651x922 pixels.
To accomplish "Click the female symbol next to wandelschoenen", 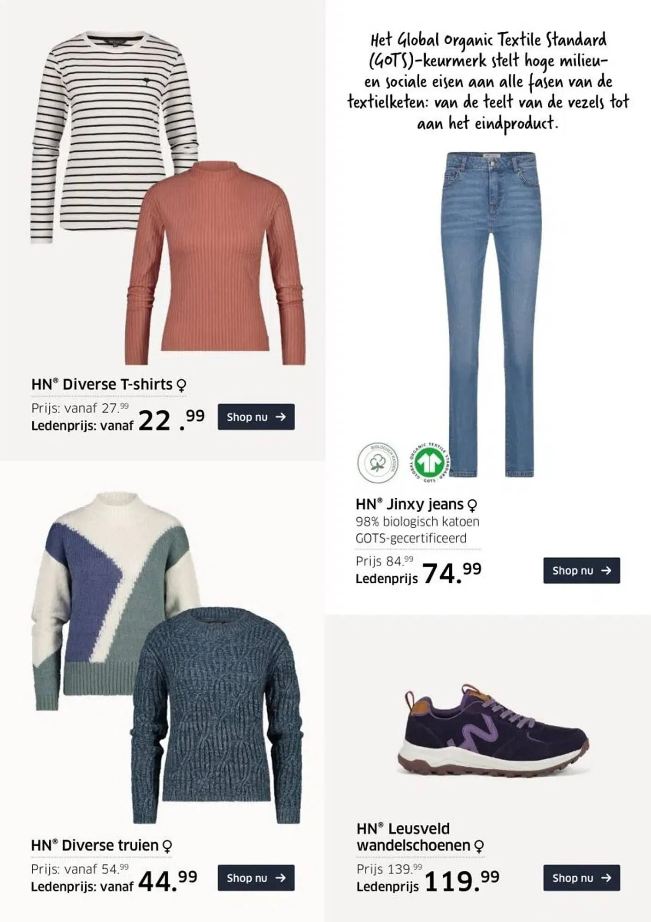I will point(479,846).
